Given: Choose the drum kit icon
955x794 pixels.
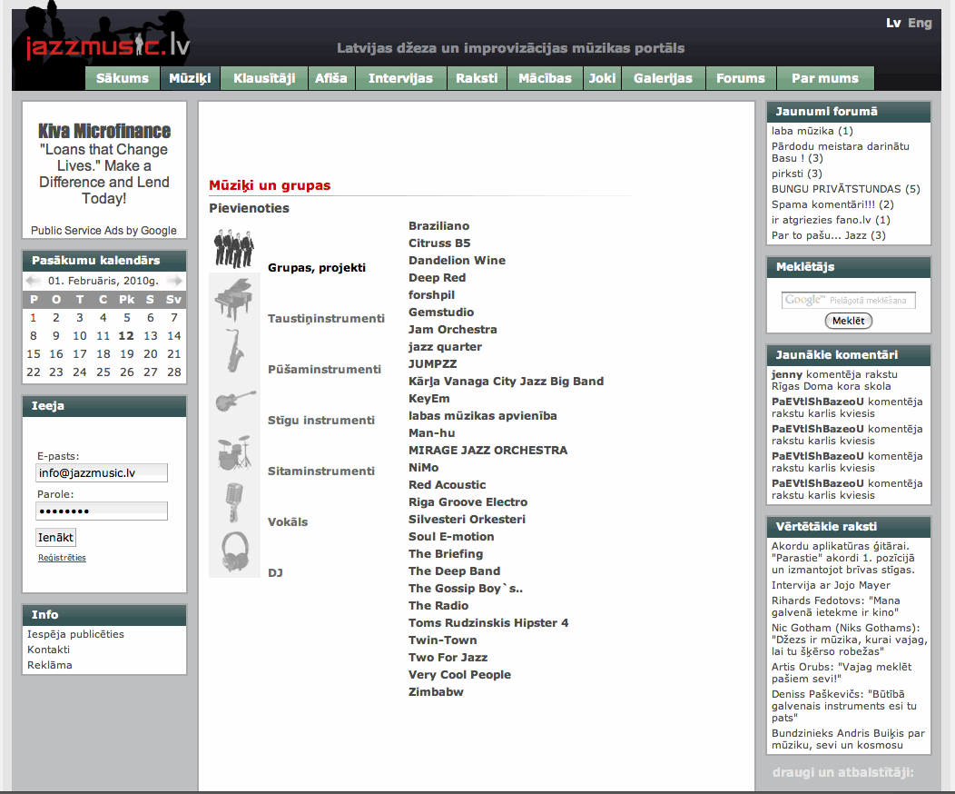Looking at the screenshot, I should 234,452.
